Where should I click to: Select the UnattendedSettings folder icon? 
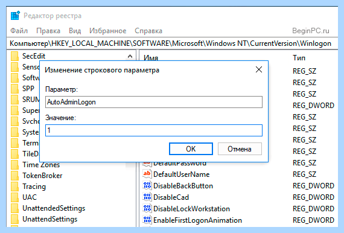point(14,208)
